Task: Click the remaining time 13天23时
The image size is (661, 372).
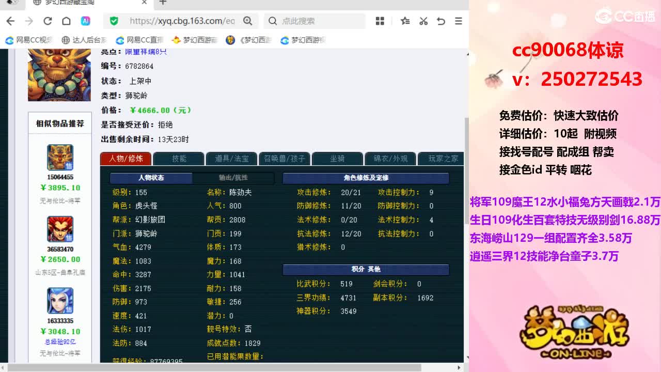Action: point(174,139)
